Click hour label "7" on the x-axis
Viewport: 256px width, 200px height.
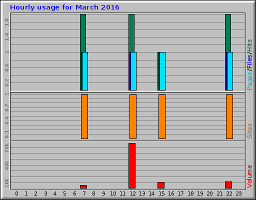84,193
